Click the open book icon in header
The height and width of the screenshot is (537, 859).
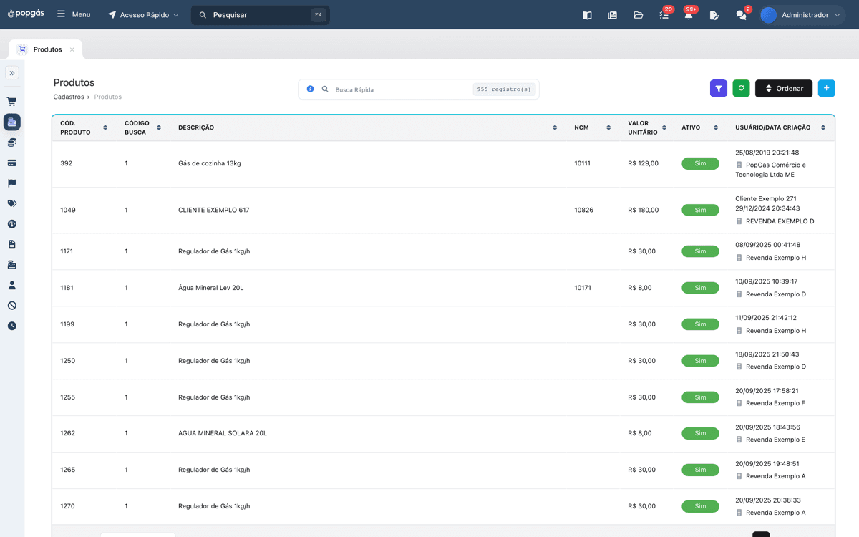(587, 15)
